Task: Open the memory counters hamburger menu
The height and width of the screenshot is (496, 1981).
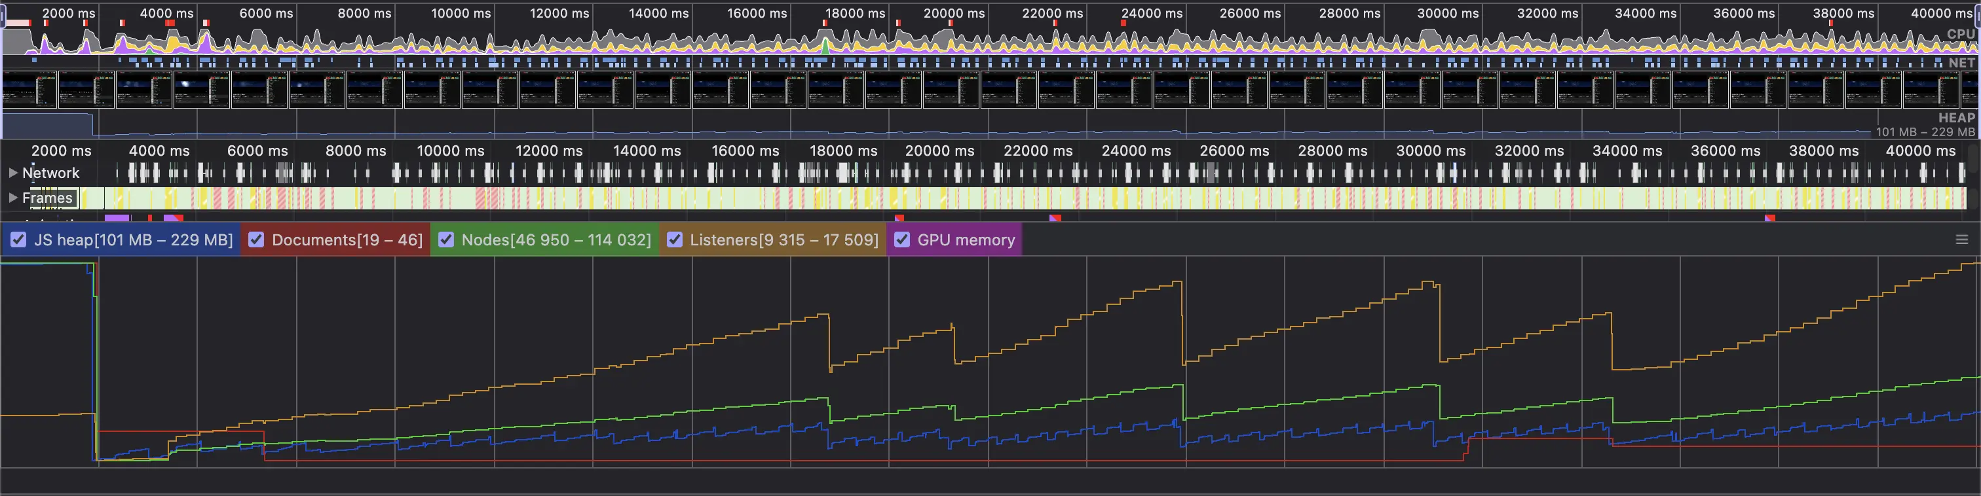Action: click(x=1961, y=239)
